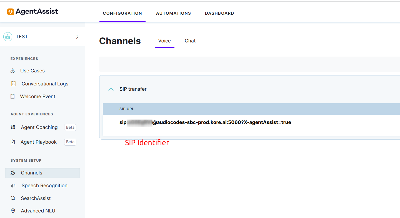Click the Beta badge beside Agent Playbook
This screenshot has height=218, width=400.
coord(70,142)
